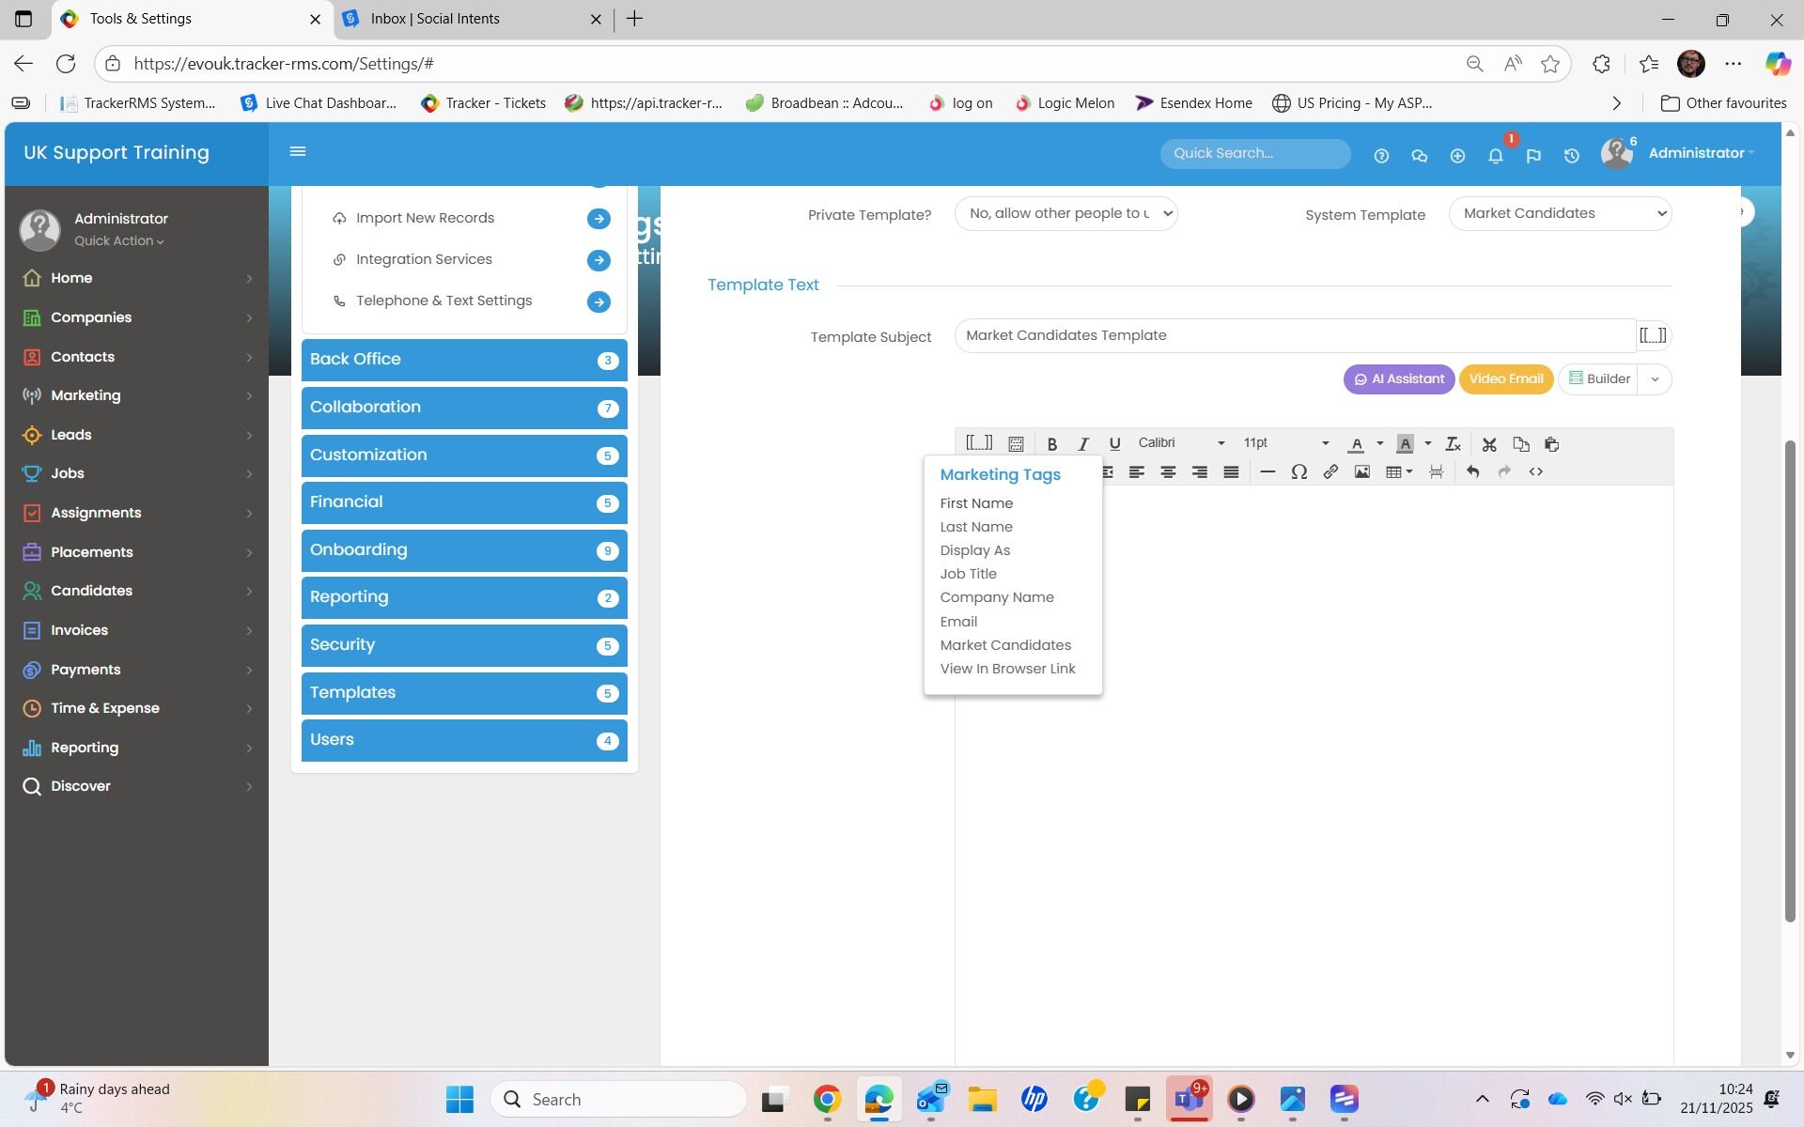Click the clear formatting icon
Image resolution: width=1804 pixels, height=1127 pixels.
click(1453, 444)
